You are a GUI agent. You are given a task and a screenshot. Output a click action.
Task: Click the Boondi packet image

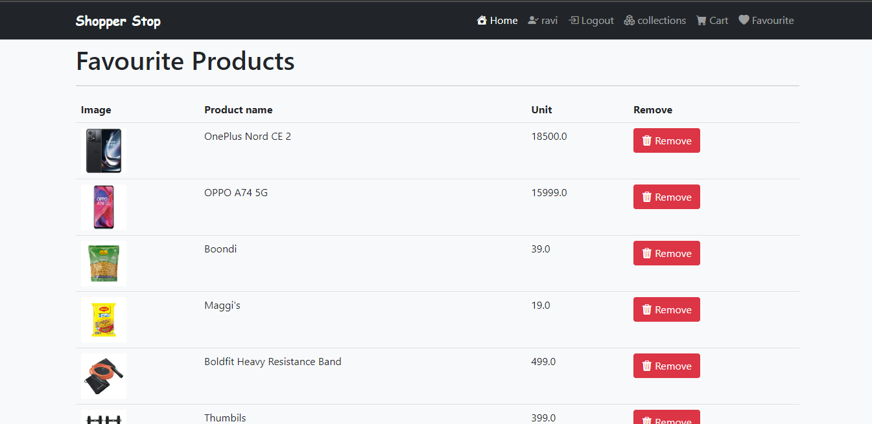[x=104, y=263]
